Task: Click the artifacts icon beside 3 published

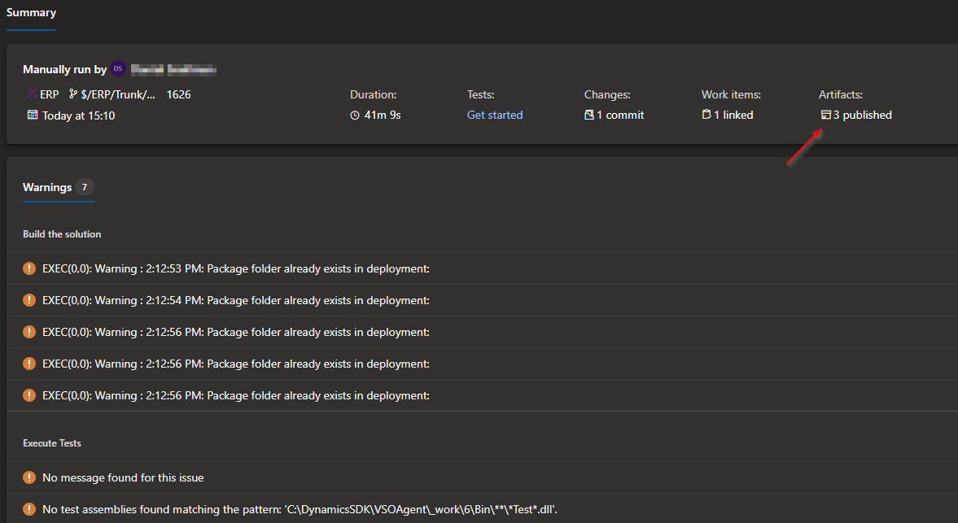Action: [x=825, y=115]
